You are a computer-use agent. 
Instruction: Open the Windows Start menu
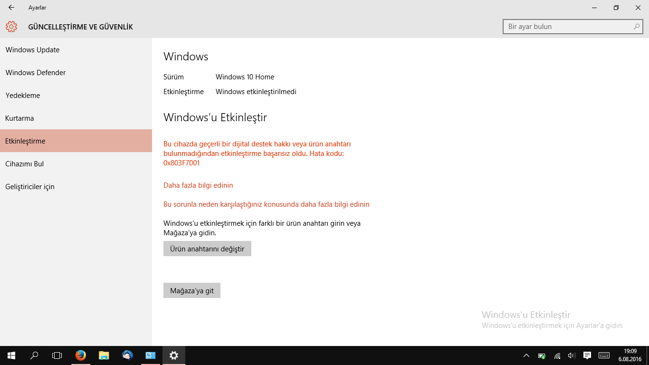(x=11, y=355)
